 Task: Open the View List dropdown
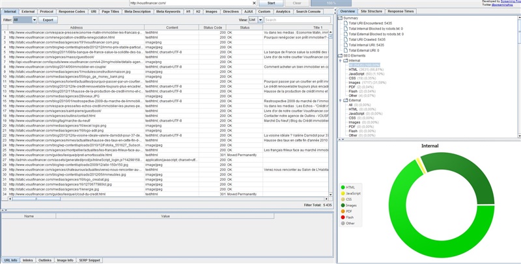click(x=260, y=20)
